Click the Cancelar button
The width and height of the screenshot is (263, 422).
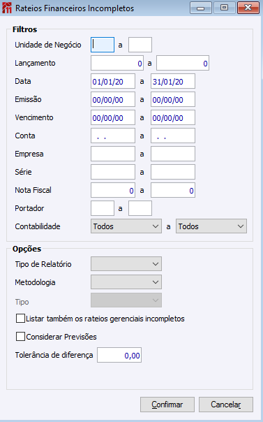click(x=225, y=405)
